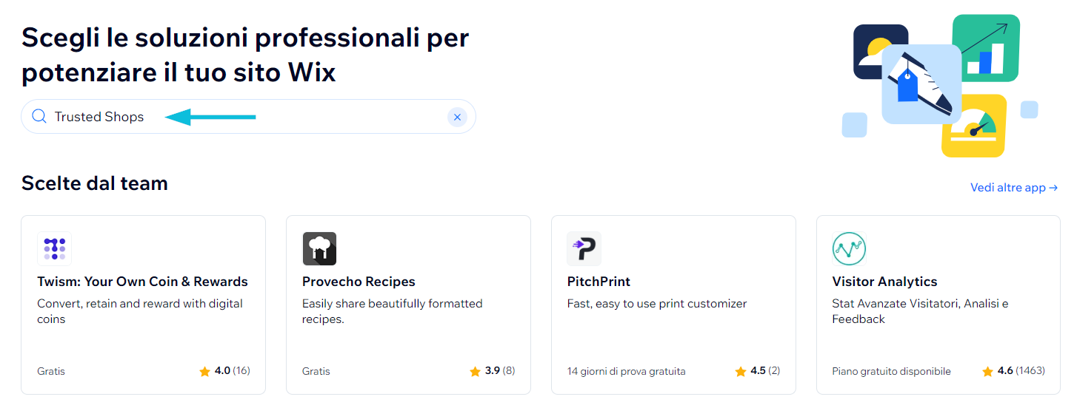Screen dimensions: 1077x408
Task: Click the Visitor Analytics rating star
Action: [x=987, y=371]
